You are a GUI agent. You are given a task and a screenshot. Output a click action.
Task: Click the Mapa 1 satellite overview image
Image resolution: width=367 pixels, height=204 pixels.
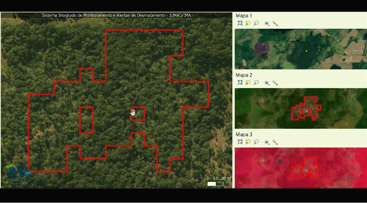[x=301, y=49]
